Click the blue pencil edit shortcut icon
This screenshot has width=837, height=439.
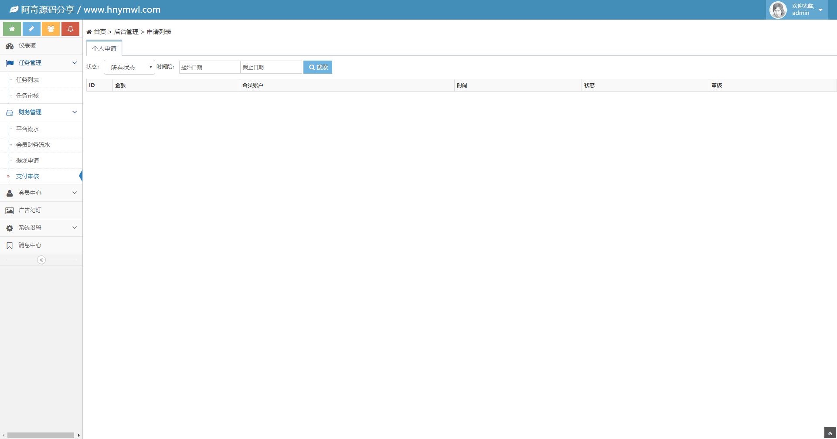(x=31, y=29)
